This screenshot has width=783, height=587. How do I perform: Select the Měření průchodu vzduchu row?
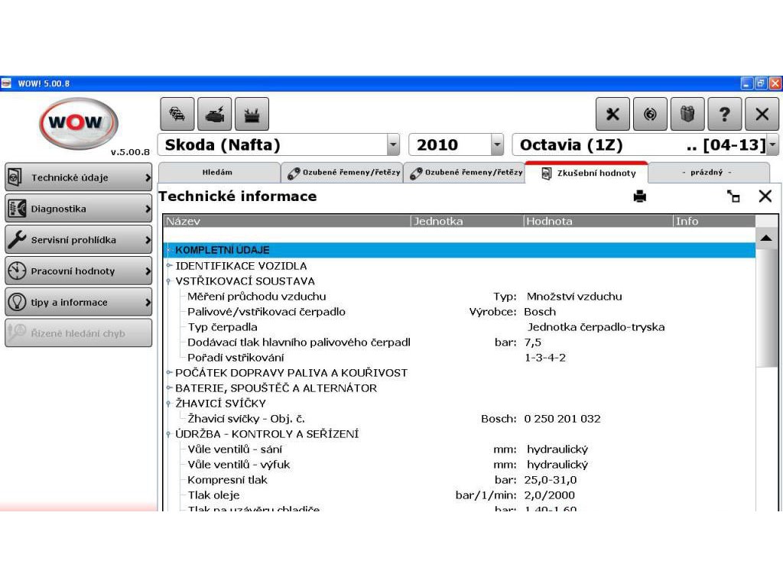[x=460, y=297]
